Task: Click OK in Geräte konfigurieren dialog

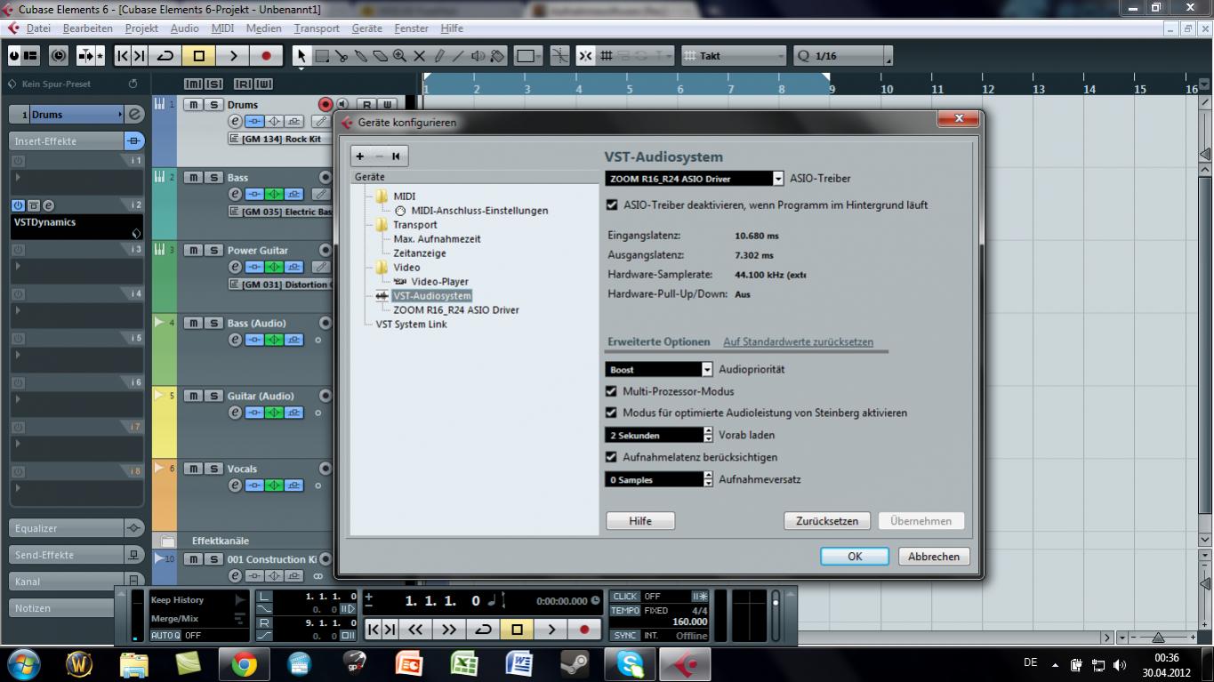Action: [x=855, y=557]
